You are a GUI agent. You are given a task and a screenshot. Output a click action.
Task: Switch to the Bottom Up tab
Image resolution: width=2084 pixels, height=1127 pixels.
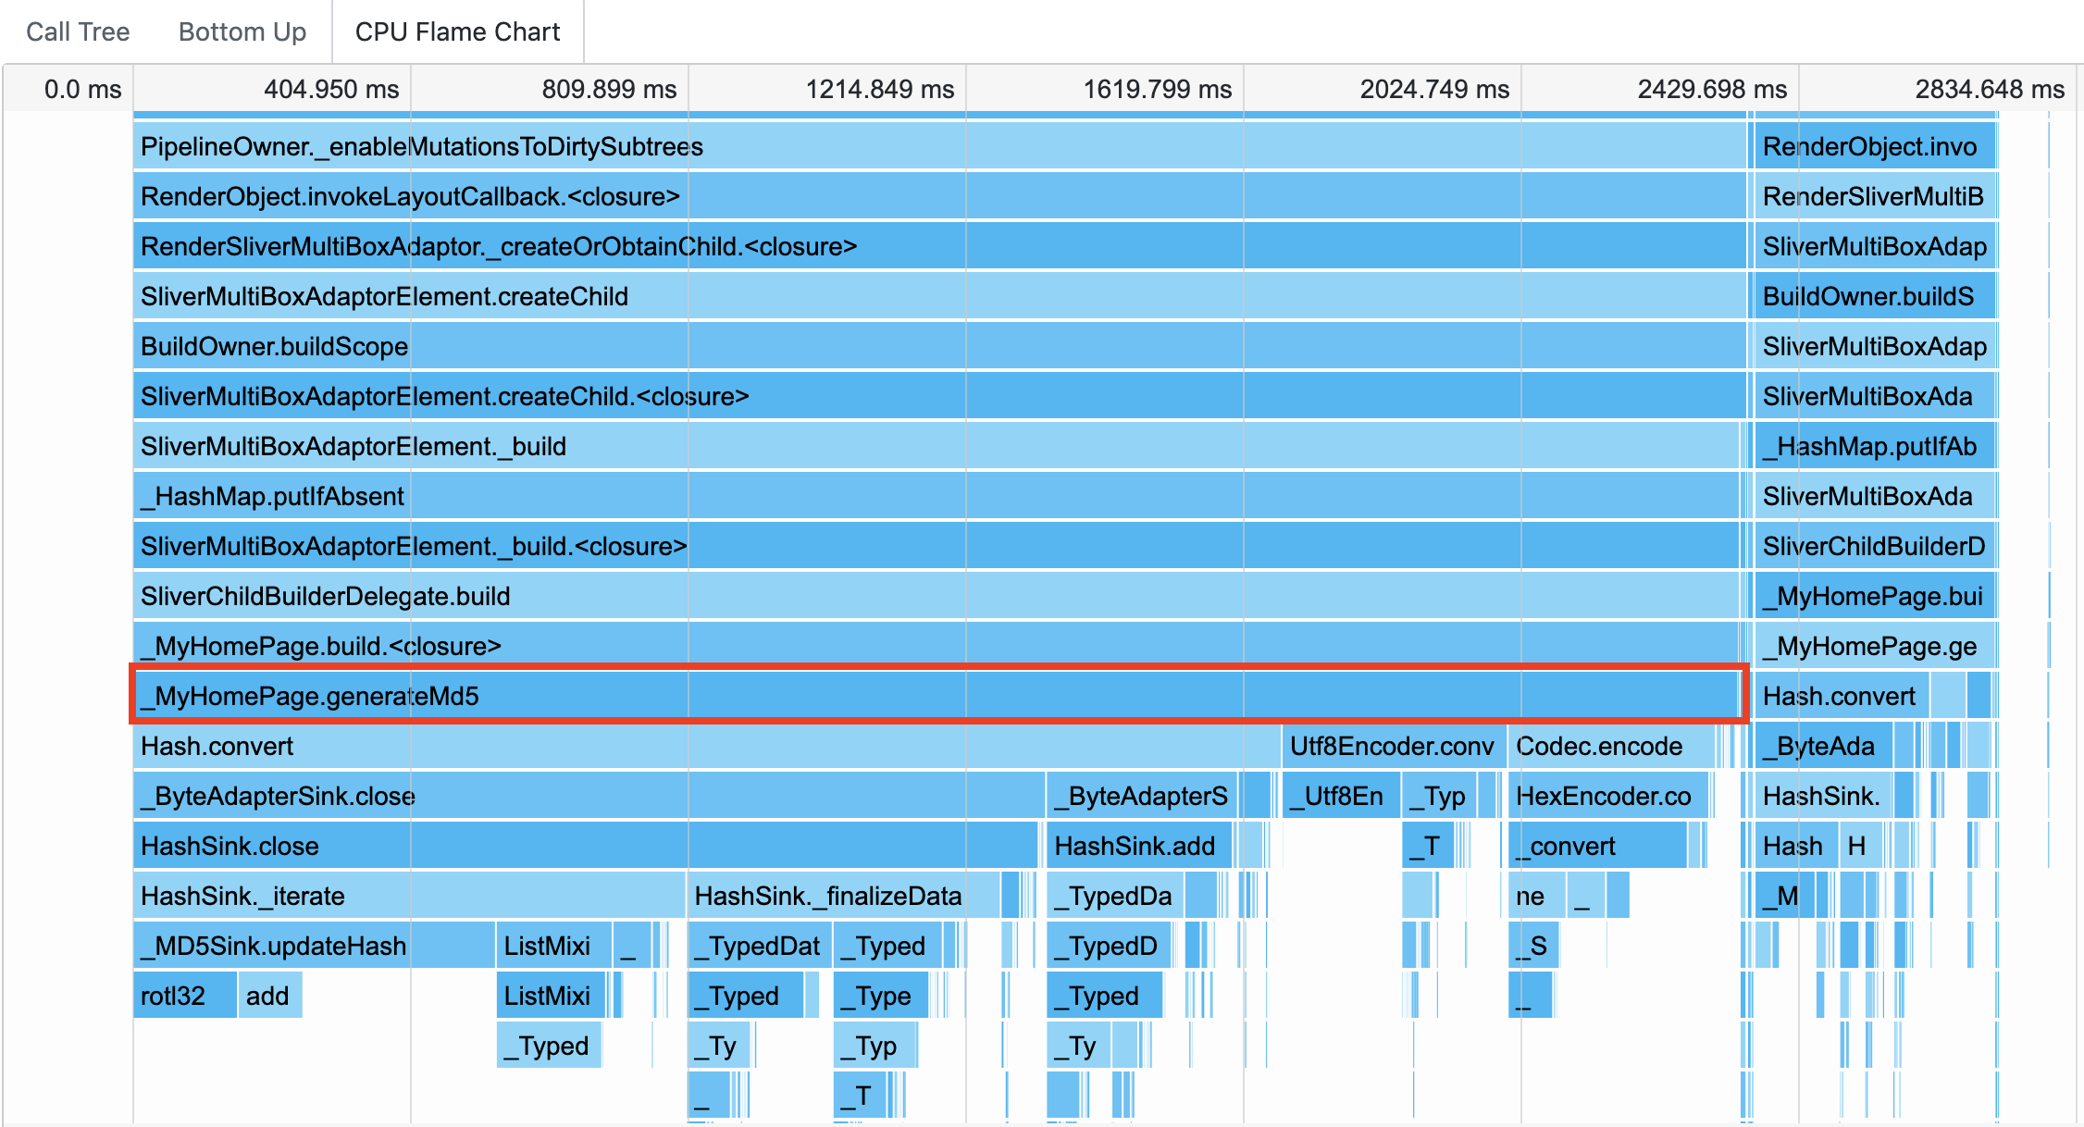coord(242,31)
